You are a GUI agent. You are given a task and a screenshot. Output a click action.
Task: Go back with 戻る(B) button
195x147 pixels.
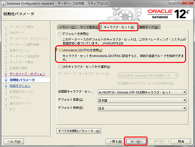click(x=116, y=141)
